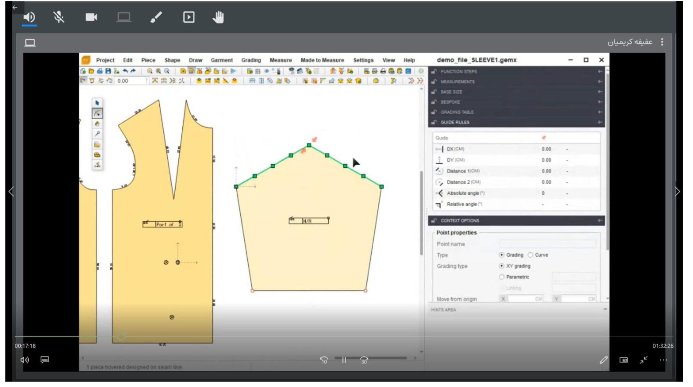Open the Grading menu
This screenshot has width=693, height=387.
point(251,60)
